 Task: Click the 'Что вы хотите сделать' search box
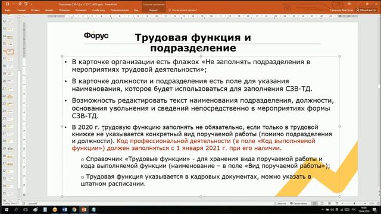pos(183,10)
